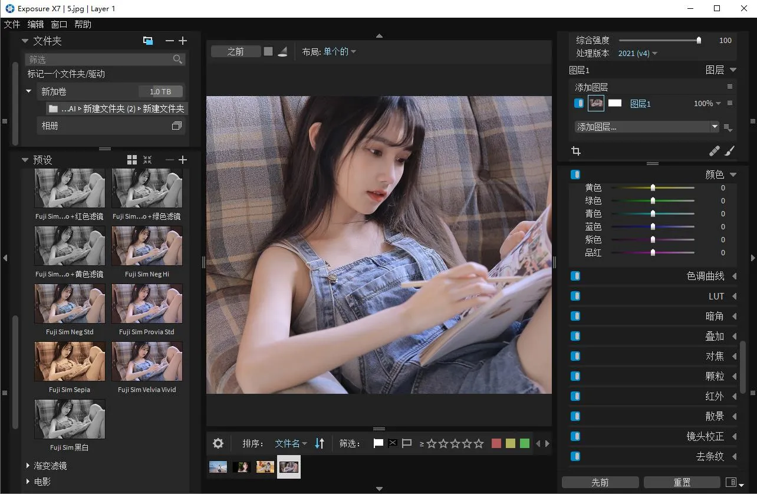Screen dimensions: 757x494
Task: Click the 重置 reset button
Action: (x=682, y=482)
